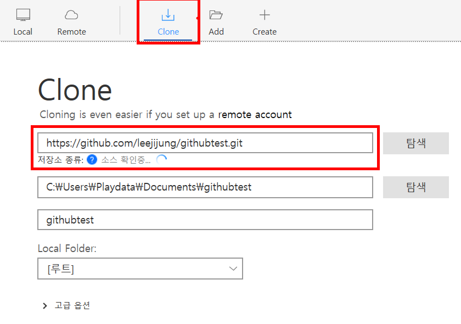
Task: Focus the GitHub source URL field
Action: coord(205,143)
